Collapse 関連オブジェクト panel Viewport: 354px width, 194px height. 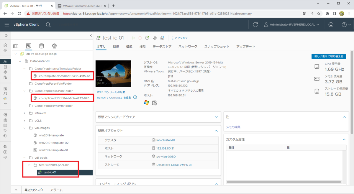pyautogui.click(x=216, y=131)
